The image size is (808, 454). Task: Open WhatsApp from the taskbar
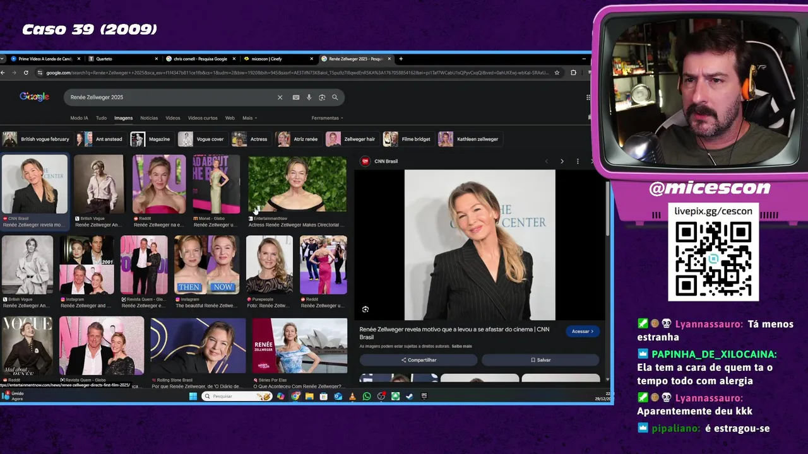(x=367, y=396)
